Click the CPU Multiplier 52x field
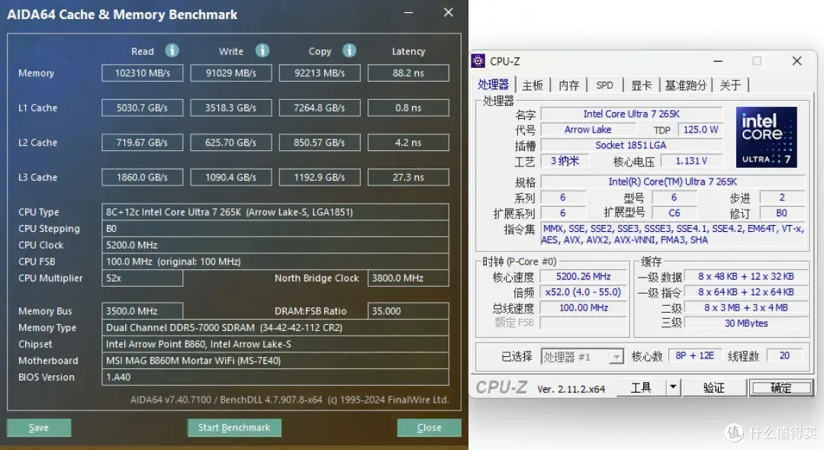The image size is (824, 450). (x=143, y=278)
